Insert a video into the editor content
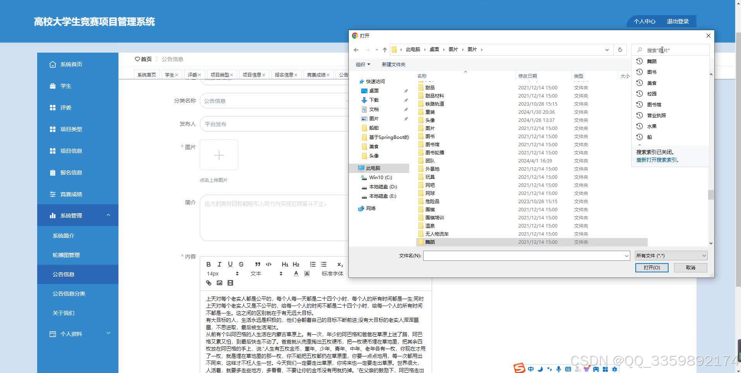This screenshot has height=373, width=741. click(230, 283)
